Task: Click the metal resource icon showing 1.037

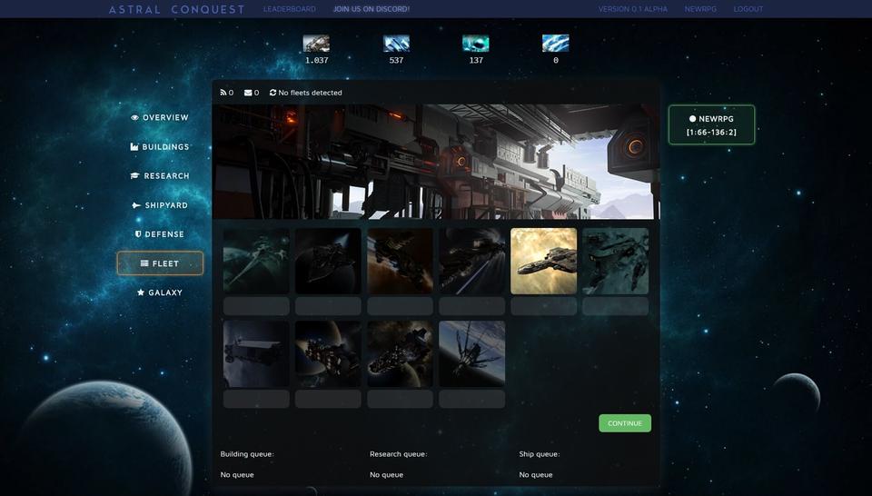Action: (316, 44)
